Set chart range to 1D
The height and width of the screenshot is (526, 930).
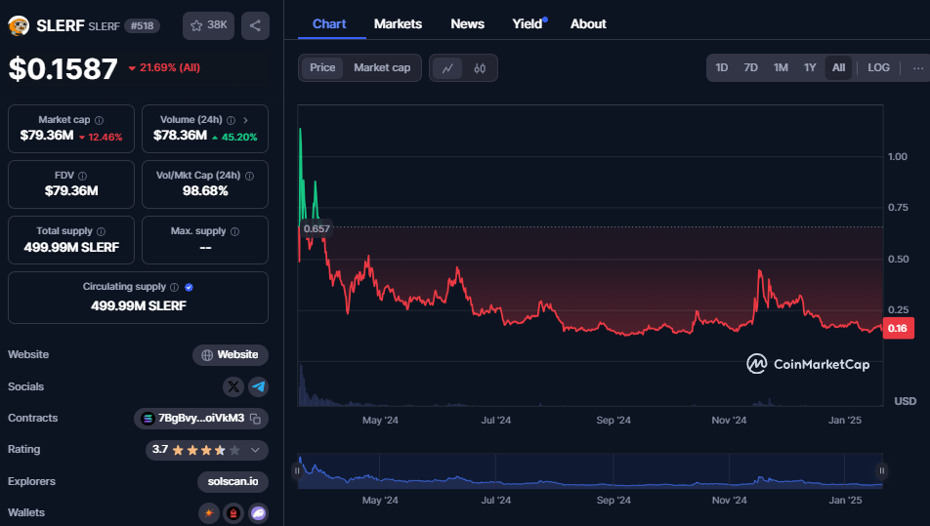(x=721, y=68)
